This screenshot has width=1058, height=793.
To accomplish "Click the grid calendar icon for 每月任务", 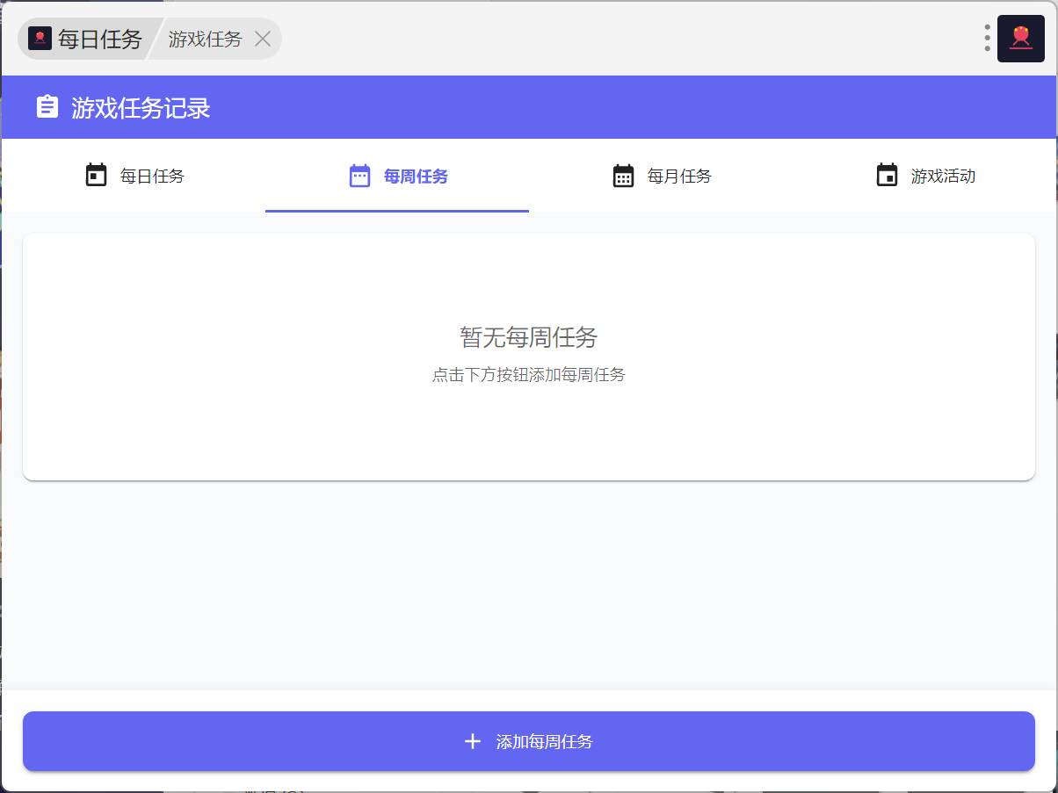I will [623, 176].
